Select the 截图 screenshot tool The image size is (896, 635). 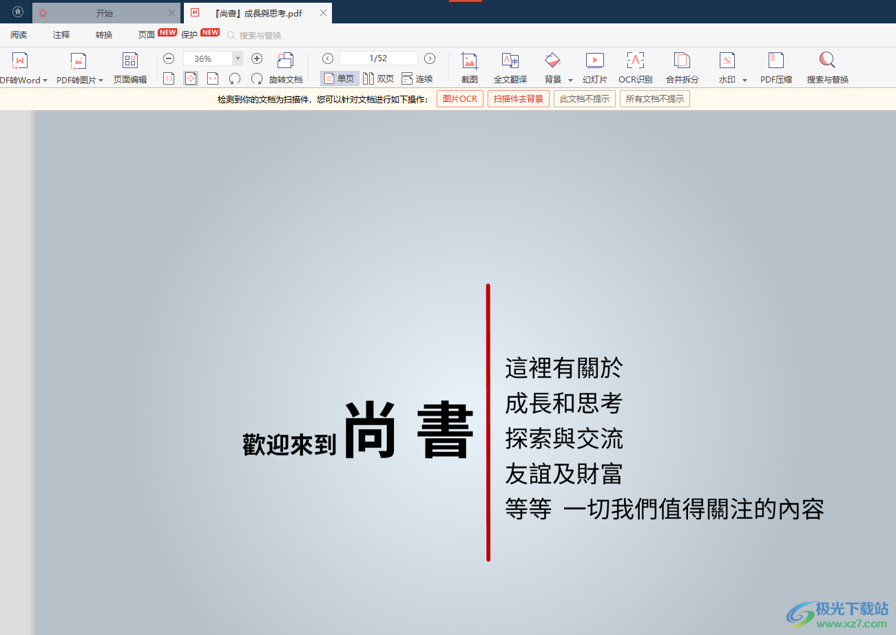pos(470,68)
